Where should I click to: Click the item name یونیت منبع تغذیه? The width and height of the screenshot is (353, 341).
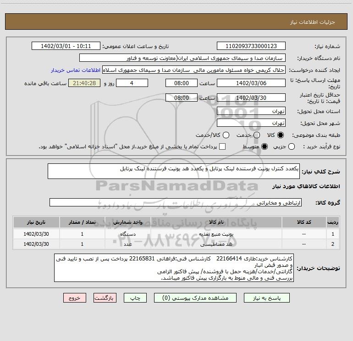(x=216, y=234)
